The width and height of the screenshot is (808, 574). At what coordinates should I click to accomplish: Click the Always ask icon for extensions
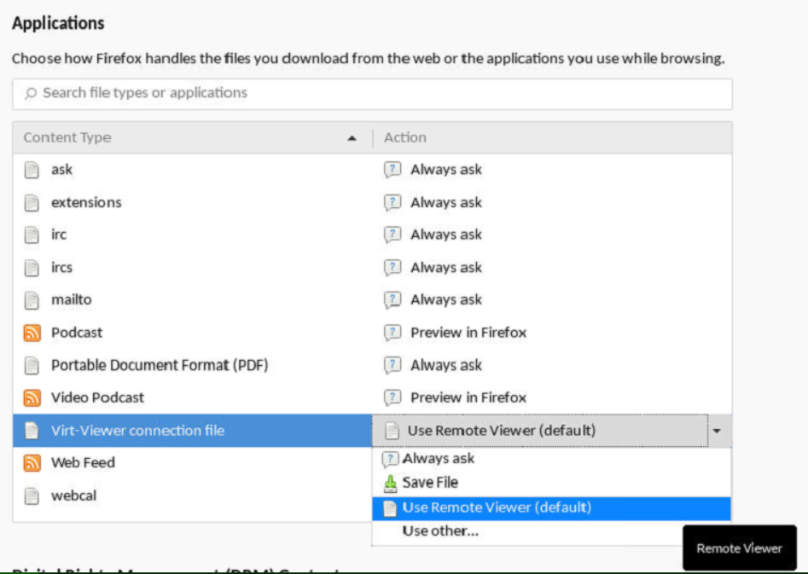click(392, 203)
